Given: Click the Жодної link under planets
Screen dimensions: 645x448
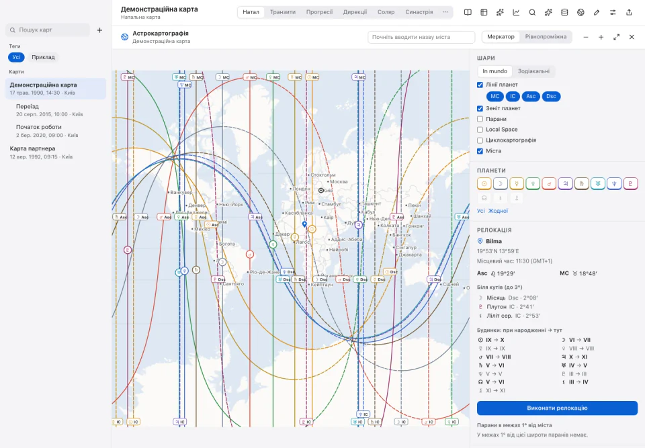Looking at the screenshot, I should tap(498, 211).
